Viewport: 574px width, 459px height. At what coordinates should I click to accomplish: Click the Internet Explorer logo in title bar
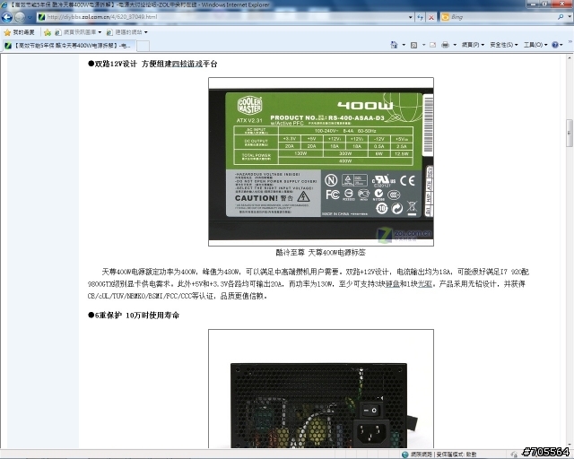4,4
